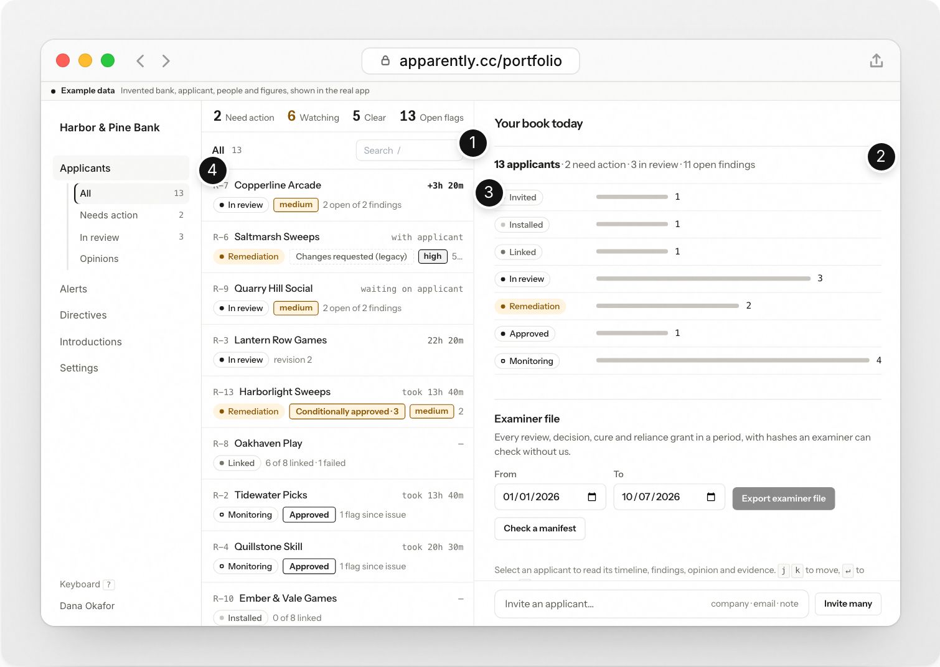Open the share icon in the browser toolbar
Screen dimensions: 940x667
point(877,60)
